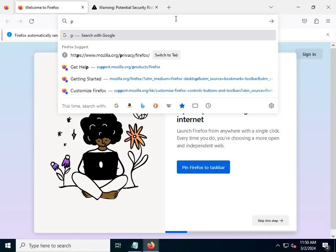Image resolution: width=336 pixels, height=252 pixels.
Task: Open Task View on taskbar
Action: (118, 245)
